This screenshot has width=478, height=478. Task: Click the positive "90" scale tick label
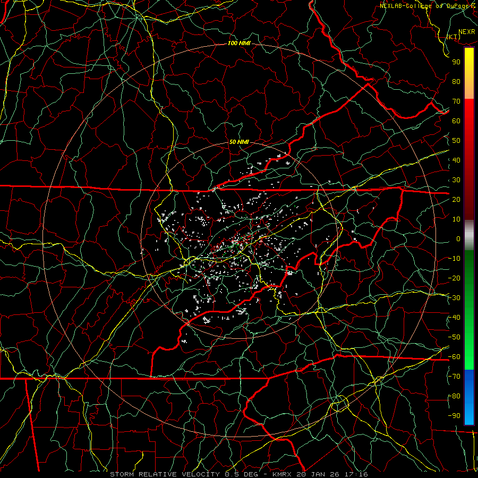pos(456,62)
